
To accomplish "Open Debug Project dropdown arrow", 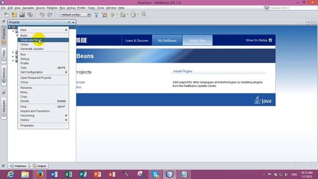I will point(127,14).
